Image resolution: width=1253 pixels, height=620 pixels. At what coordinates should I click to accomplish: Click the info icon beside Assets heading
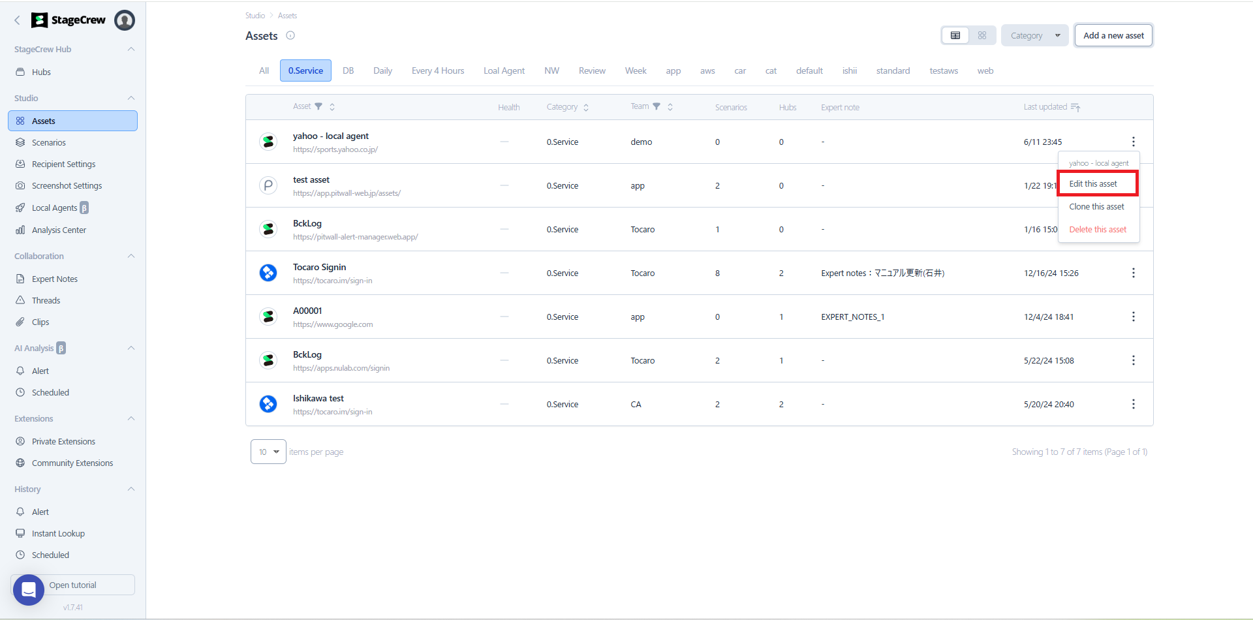[x=290, y=36]
